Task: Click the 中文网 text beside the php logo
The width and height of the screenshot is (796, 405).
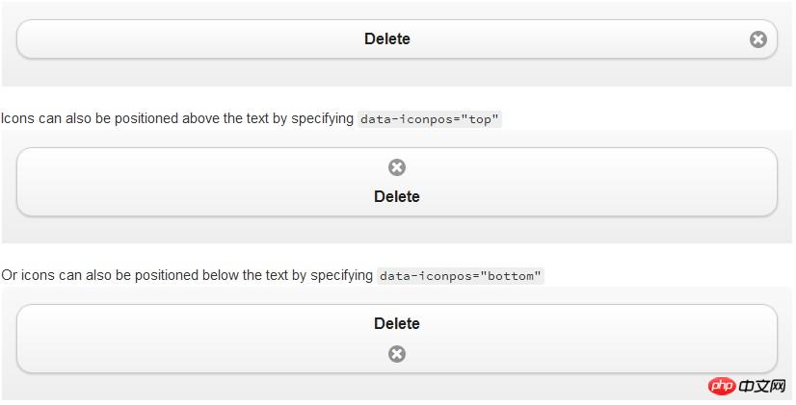Action: click(x=763, y=386)
